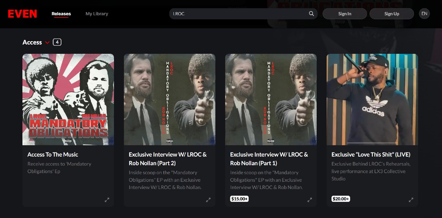Click the count badge showing 4
The height and width of the screenshot is (218, 442).
pos(57,42)
